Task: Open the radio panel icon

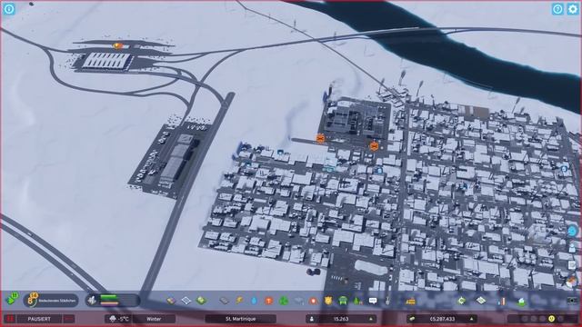Action: [x=572, y=282]
